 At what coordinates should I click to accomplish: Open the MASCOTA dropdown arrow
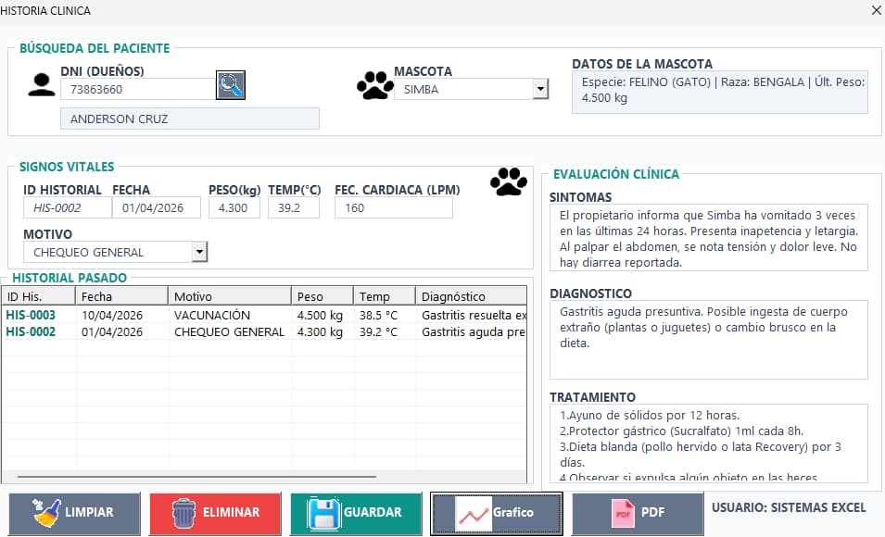click(540, 89)
